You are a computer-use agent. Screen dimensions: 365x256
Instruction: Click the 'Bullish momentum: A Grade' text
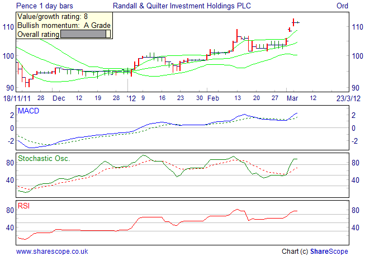(x=64, y=25)
